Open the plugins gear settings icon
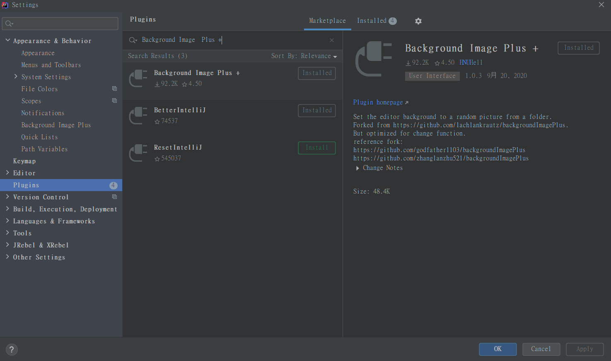The height and width of the screenshot is (361, 611). point(418,21)
